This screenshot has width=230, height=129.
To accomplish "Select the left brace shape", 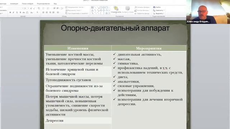I will pyautogui.click(x=101, y=13).
